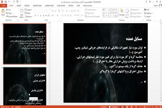Open Reading view from status bar
Image resolution: width=162 pixels, height=108 pixels.
pyautogui.click(x=131, y=107)
